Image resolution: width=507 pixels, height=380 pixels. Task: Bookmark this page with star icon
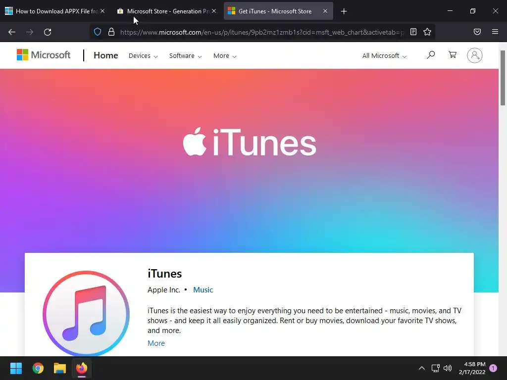point(427,32)
